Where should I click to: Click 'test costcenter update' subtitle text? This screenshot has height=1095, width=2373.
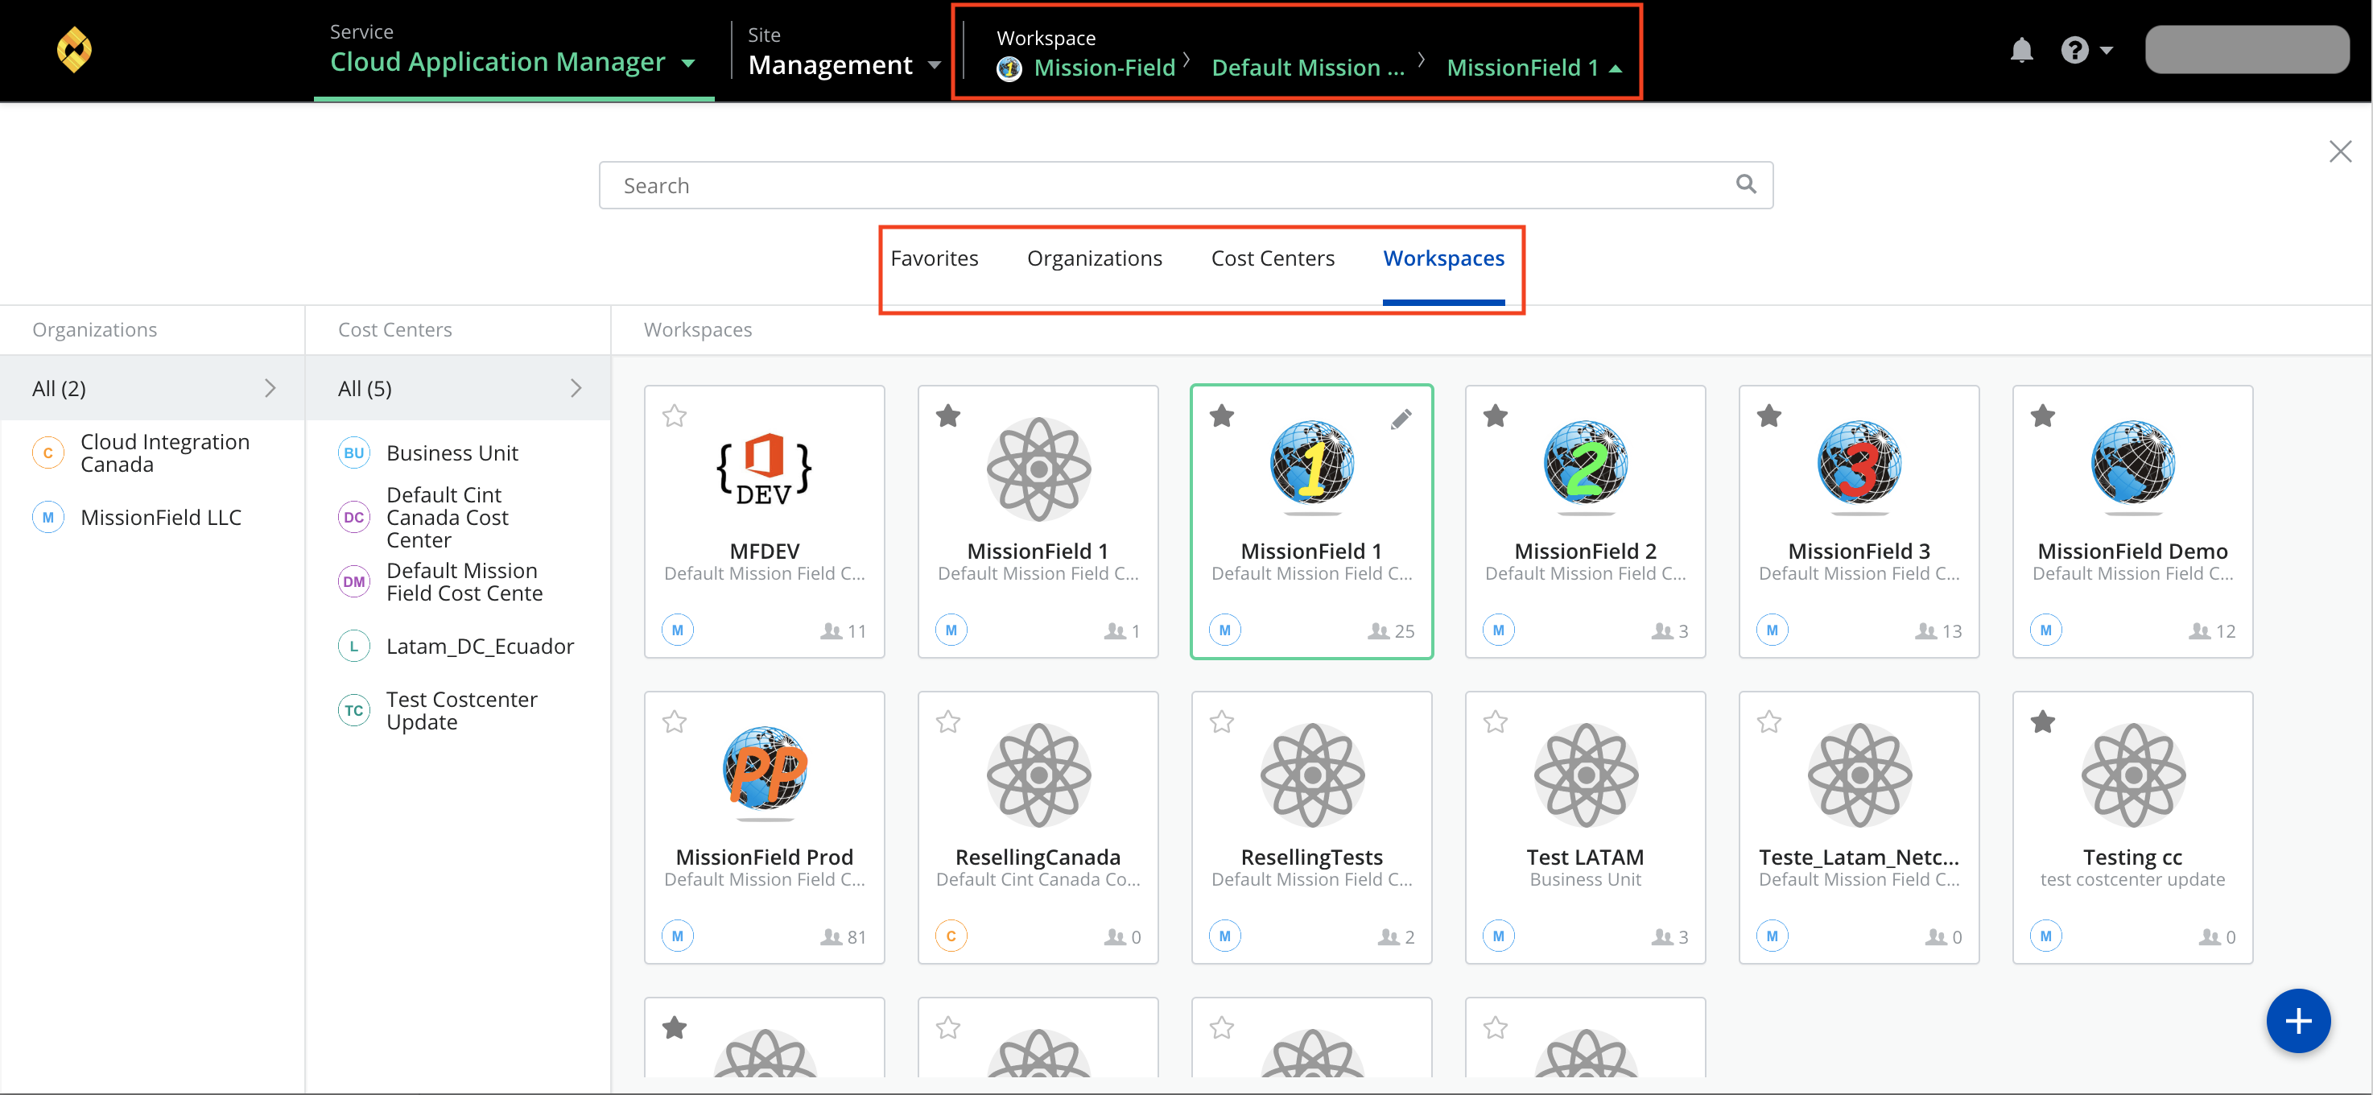pos(2132,879)
